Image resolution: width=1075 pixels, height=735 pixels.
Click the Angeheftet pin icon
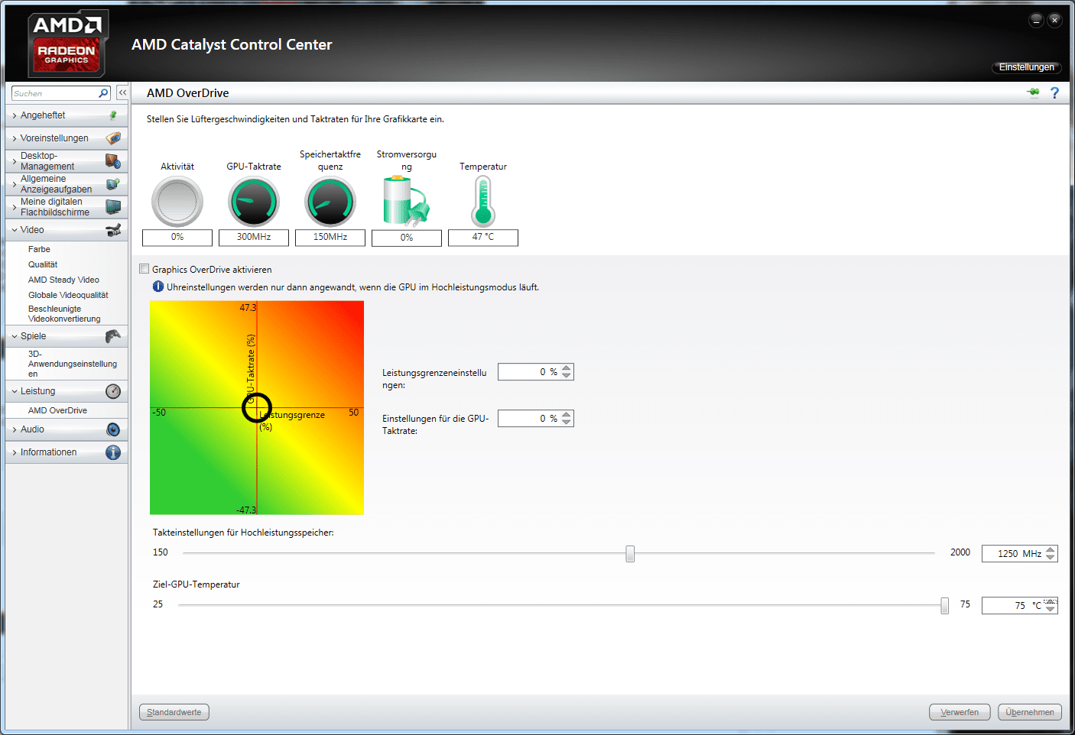[113, 115]
